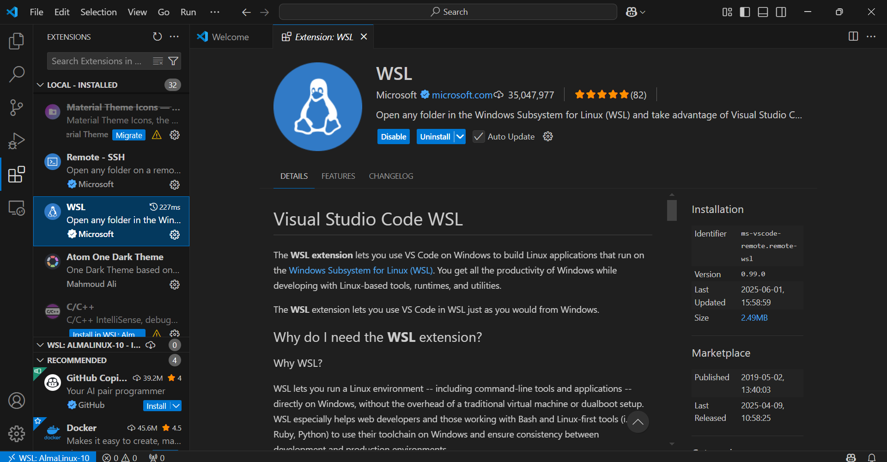The height and width of the screenshot is (462, 887).
Task: Open Copilot dropdown chevron in title bar
Action: coord(643,12)
